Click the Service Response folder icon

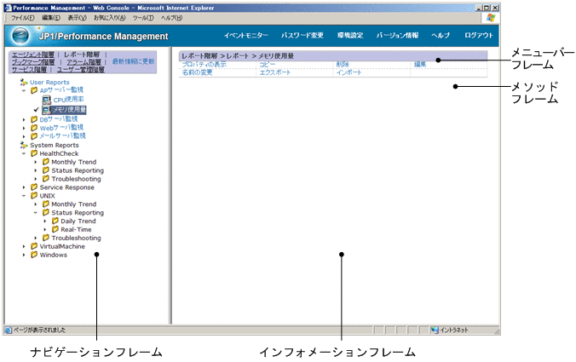pyautogui.click(x=34, y=187)
